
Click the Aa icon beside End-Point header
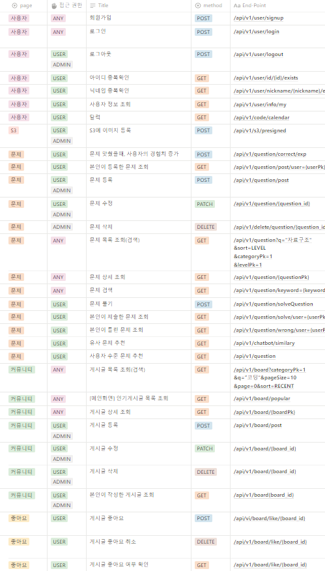[237, 5]
